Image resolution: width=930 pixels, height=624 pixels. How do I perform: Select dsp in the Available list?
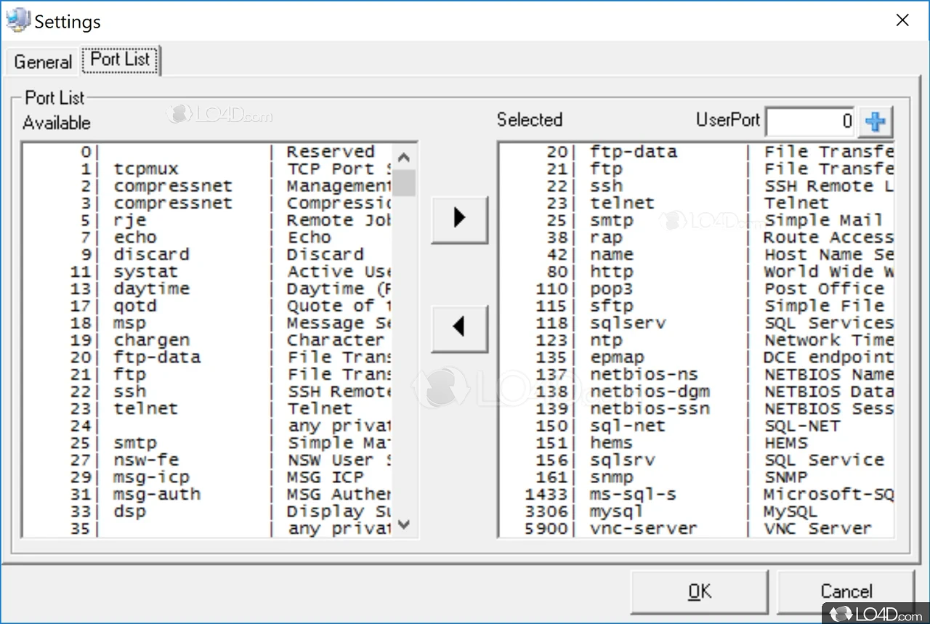click(x=208, y=511)
